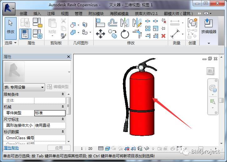This screenshot has height=162, width=227.
Task: Select the 修改 (Modify) arrow tool
Action: pyautogui.click(x=10, y=27)
